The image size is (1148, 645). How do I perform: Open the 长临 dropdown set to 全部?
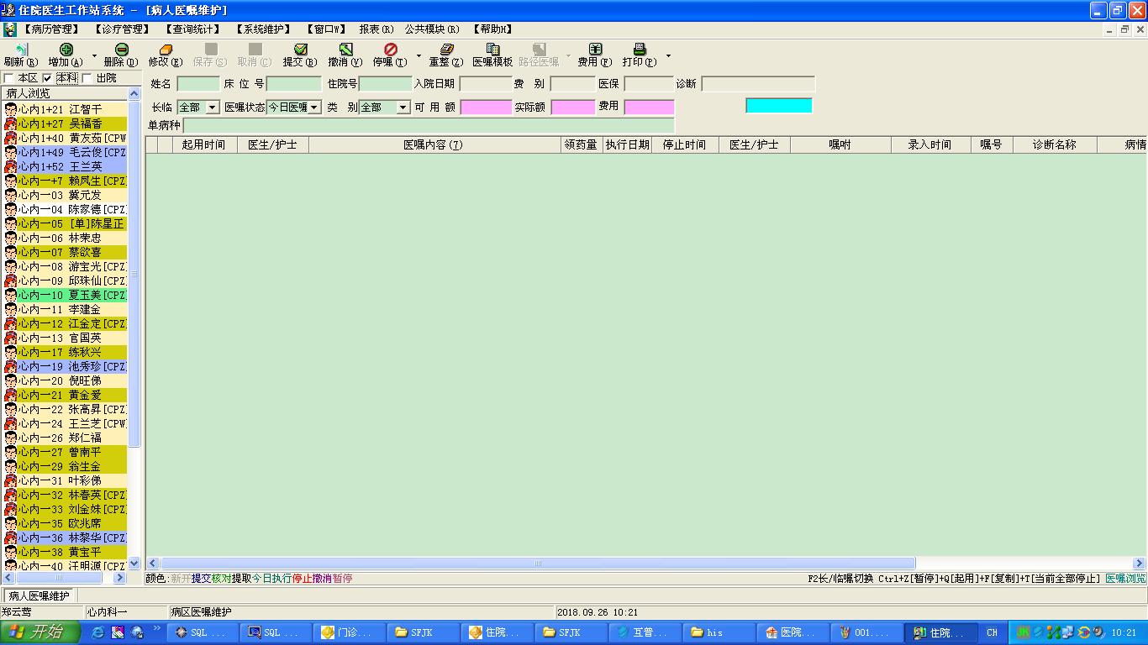213,107
